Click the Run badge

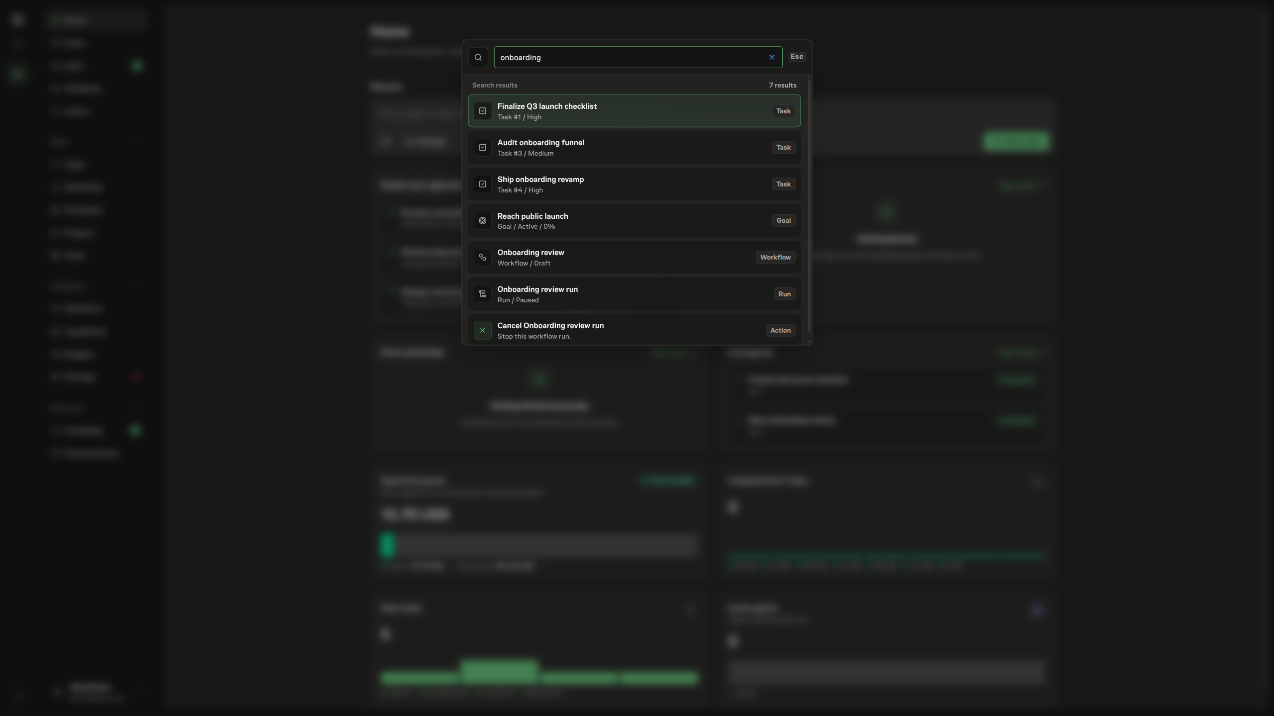coord(784,294)
